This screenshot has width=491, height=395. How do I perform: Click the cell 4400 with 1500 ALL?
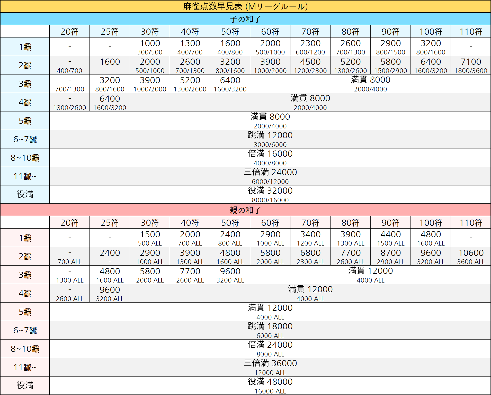pyautogui.click(x=390, y=238)
